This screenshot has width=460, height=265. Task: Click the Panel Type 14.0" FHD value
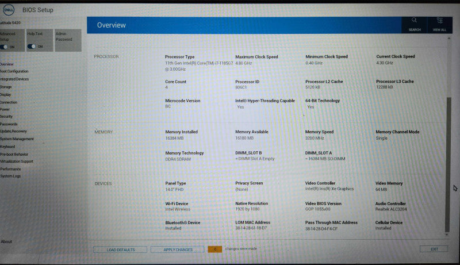click(174, 189)
